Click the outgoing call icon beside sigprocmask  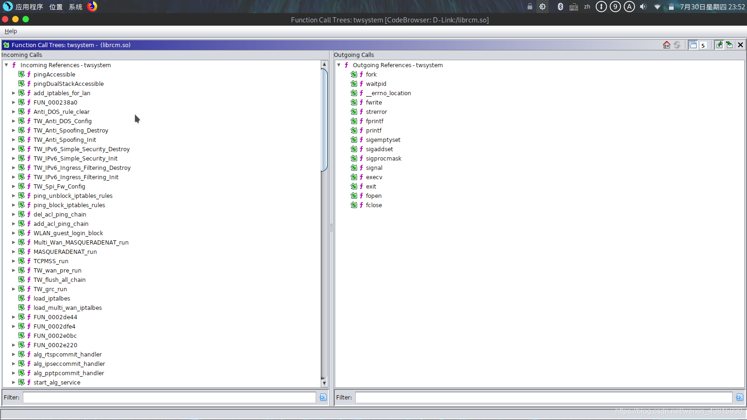[354, 158]
